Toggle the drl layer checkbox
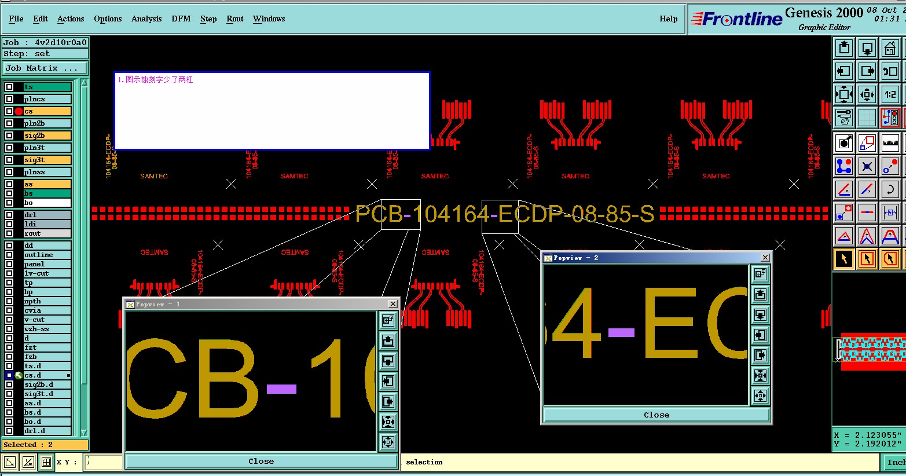The height and width of the screenshot is (476, 906). click(x=9, y=215)
